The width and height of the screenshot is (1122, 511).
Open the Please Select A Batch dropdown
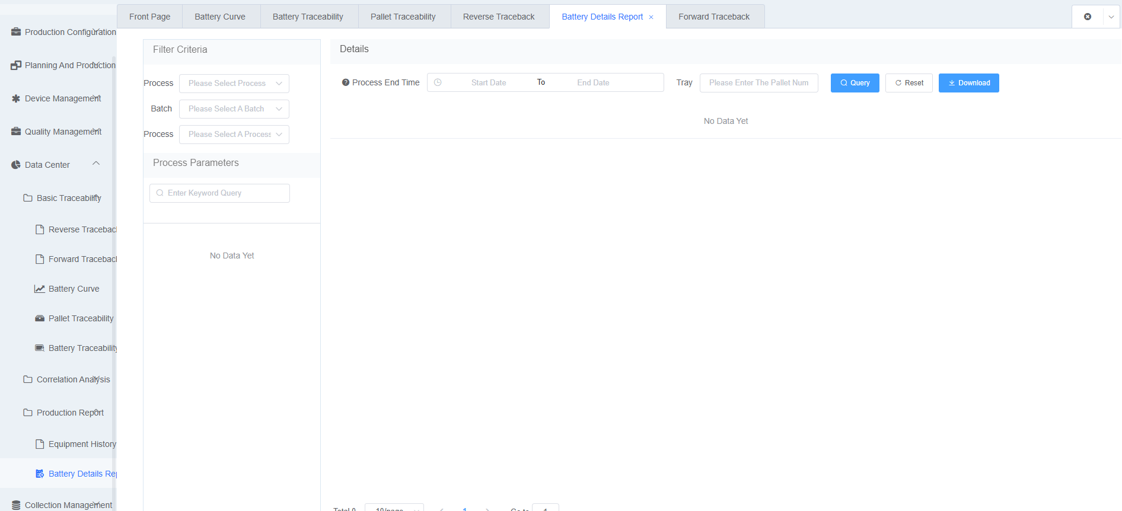tap(234, 109)
